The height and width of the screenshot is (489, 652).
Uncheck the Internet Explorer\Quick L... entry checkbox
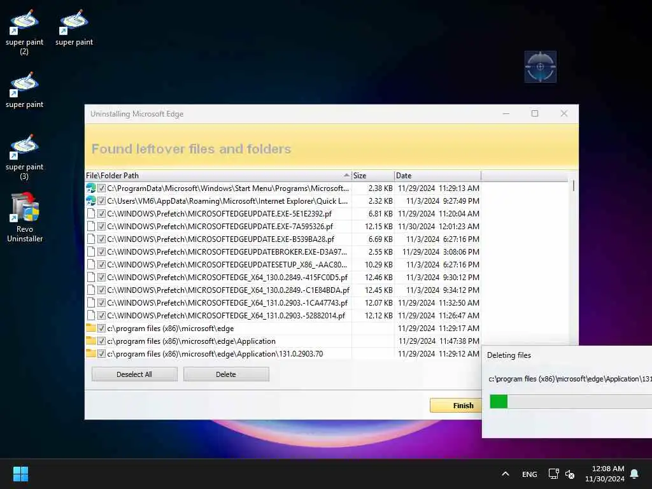point(101,201)
